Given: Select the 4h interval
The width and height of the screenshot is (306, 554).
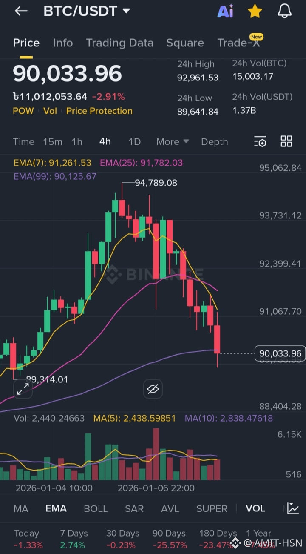Looking at the screenshot, I should [105, 142].
